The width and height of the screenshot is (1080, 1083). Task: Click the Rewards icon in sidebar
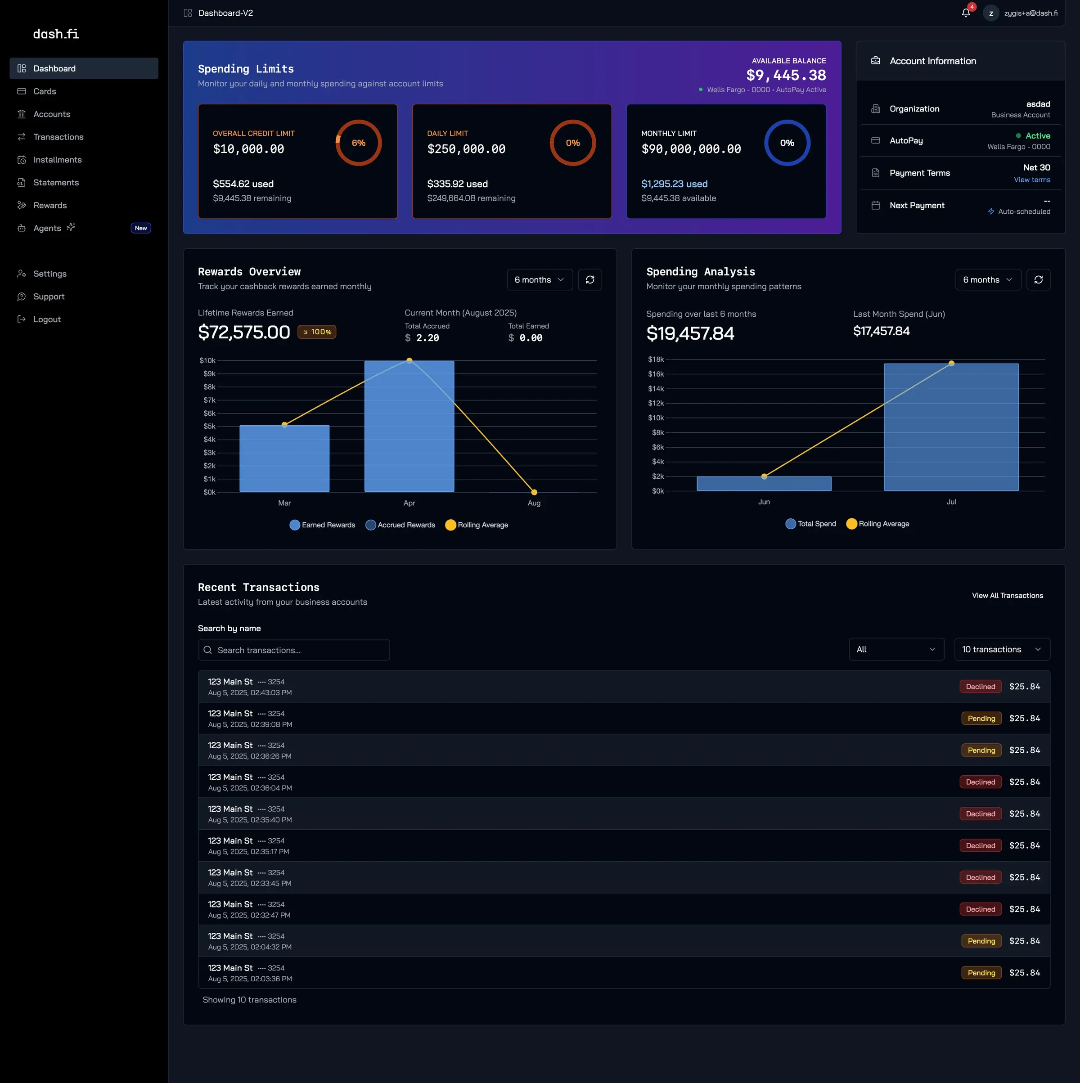point(22,205)
